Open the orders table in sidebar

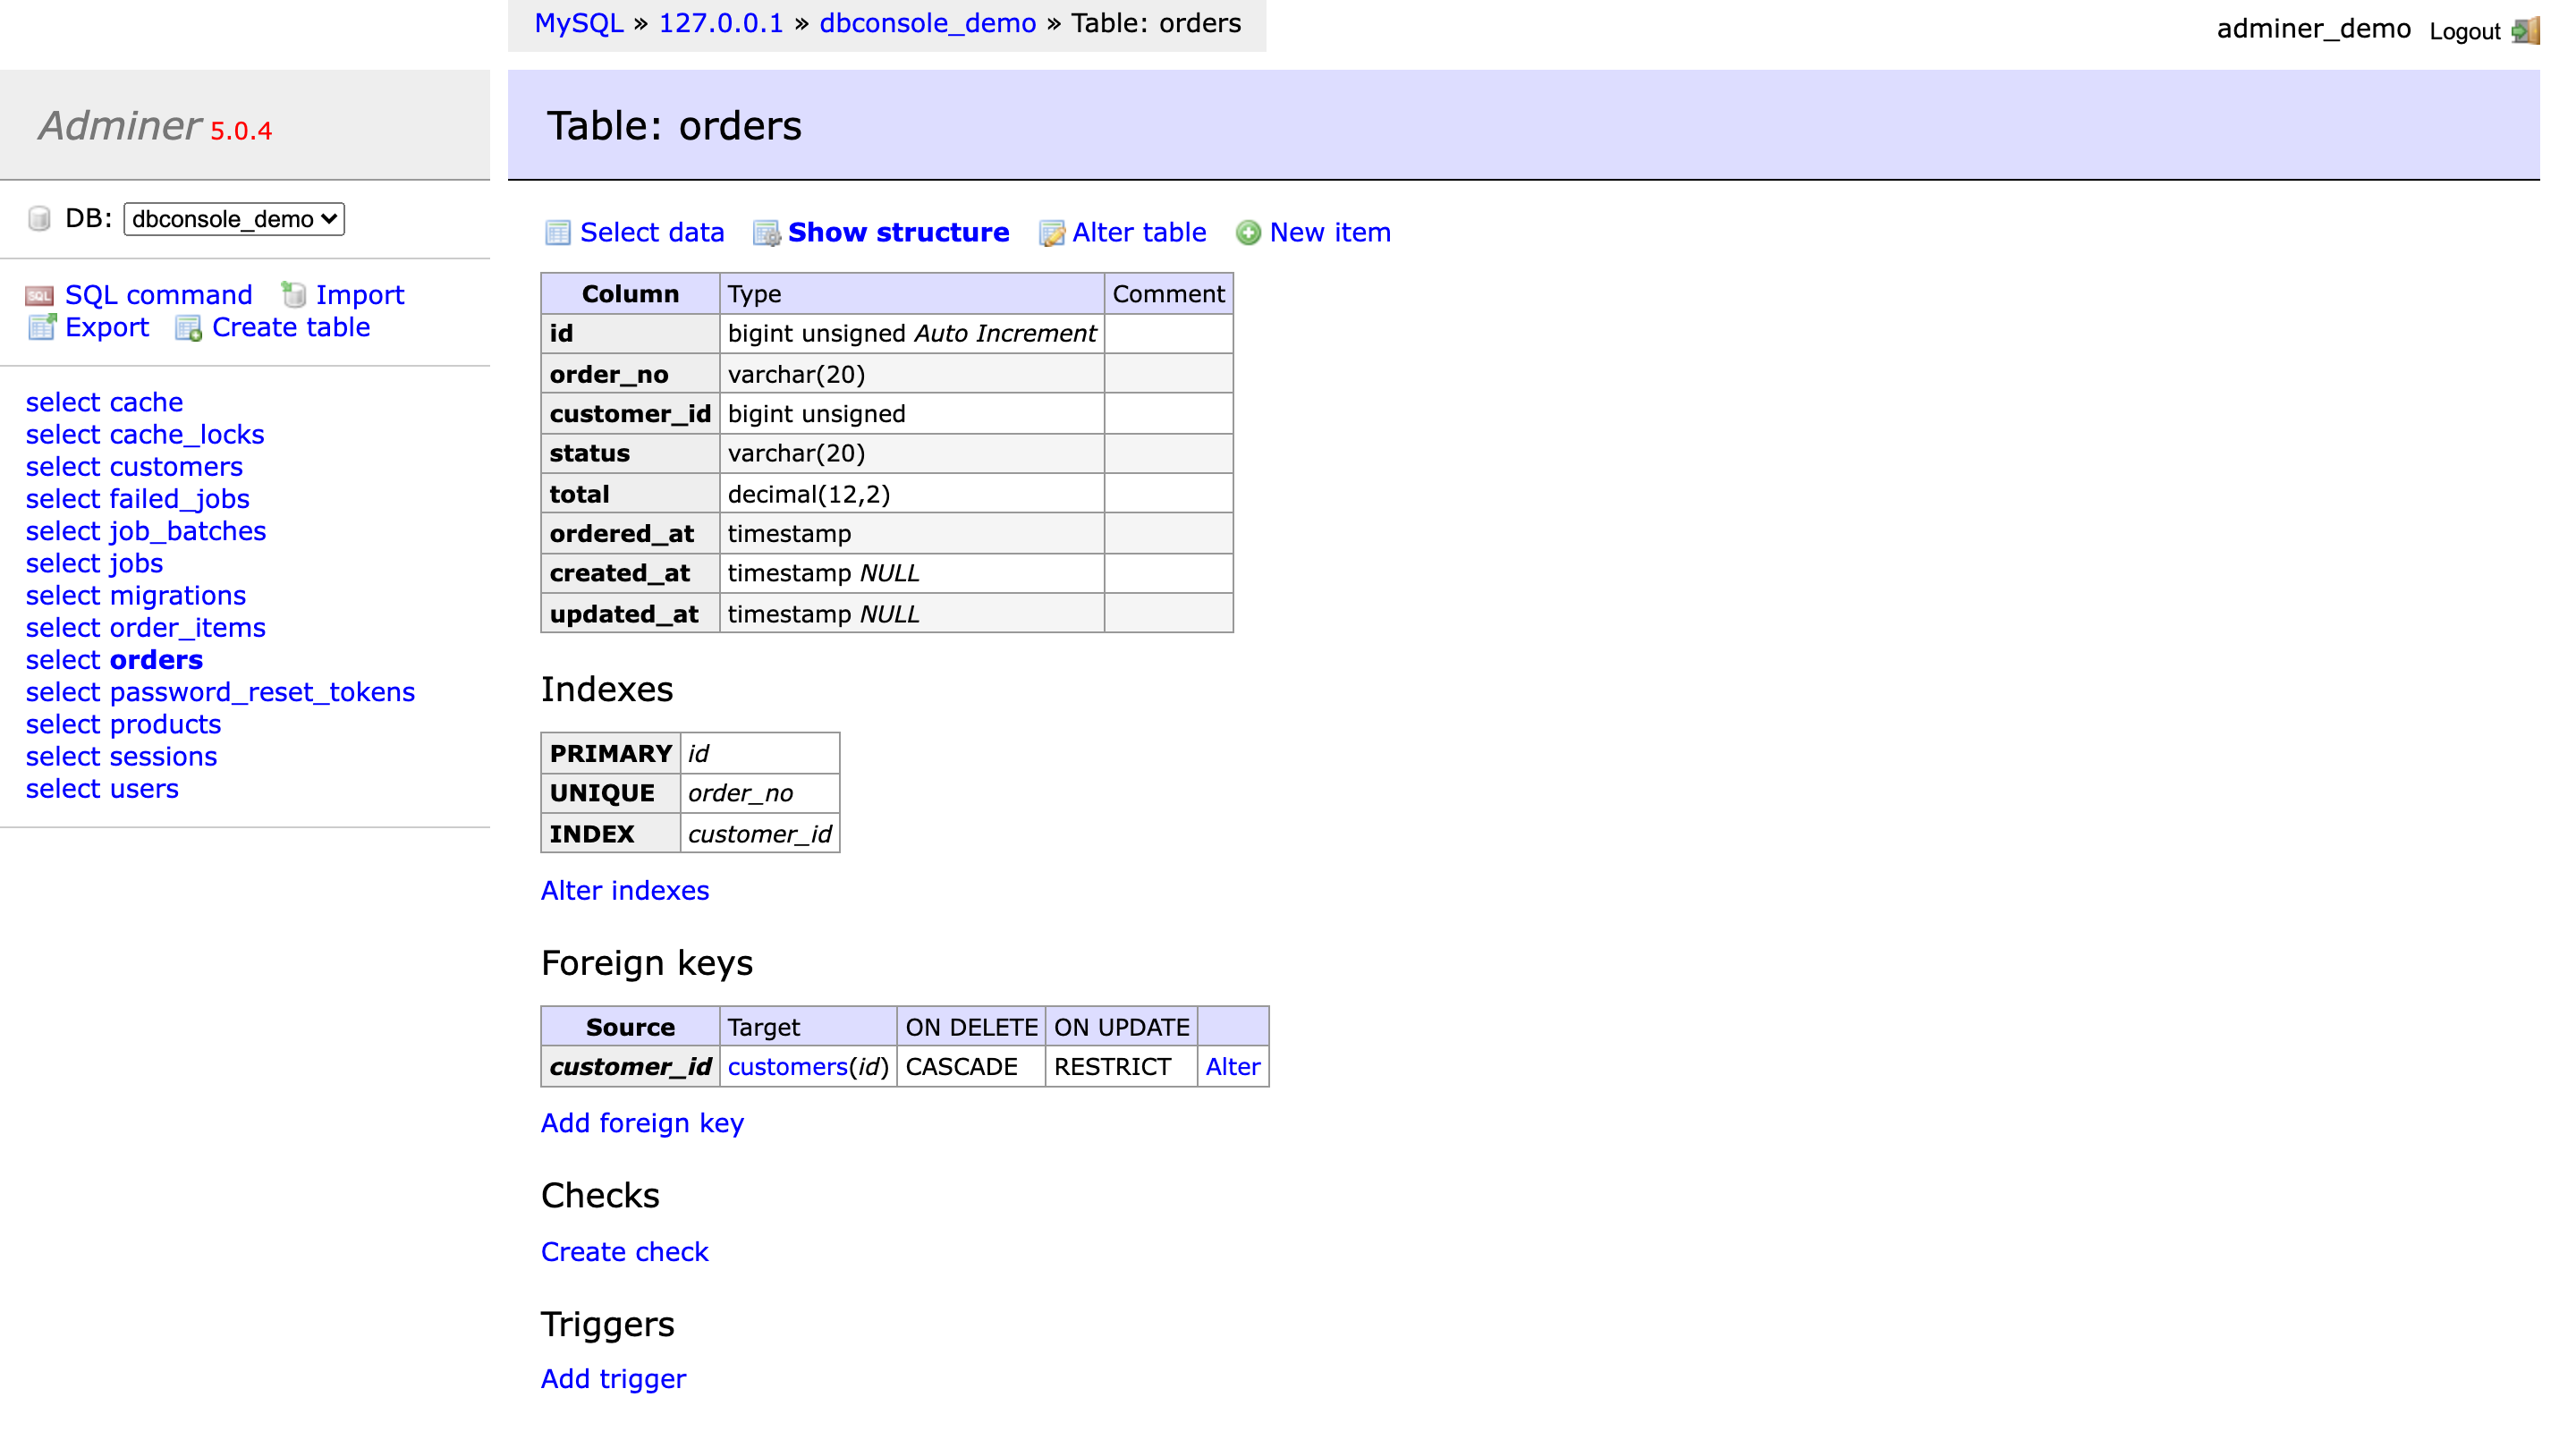coord(156,660)
